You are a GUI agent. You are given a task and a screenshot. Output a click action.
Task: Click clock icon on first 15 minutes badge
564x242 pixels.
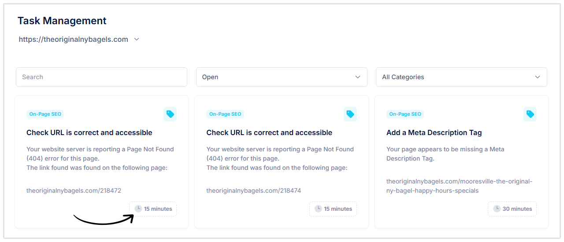(x=138, y=209)
